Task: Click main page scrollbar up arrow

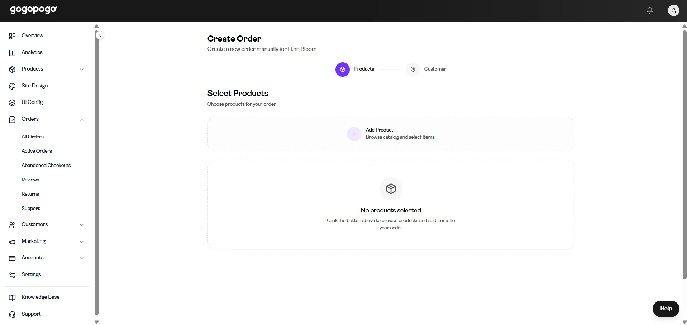Action: point(684,26)
